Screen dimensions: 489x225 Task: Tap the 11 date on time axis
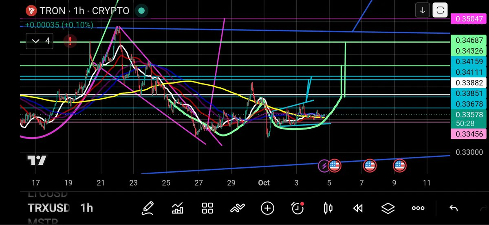[427, 183]
